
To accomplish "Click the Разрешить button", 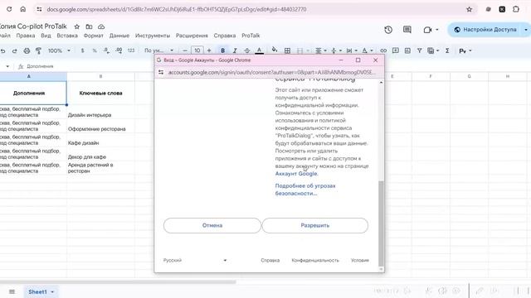I will [x=315, y=225].
